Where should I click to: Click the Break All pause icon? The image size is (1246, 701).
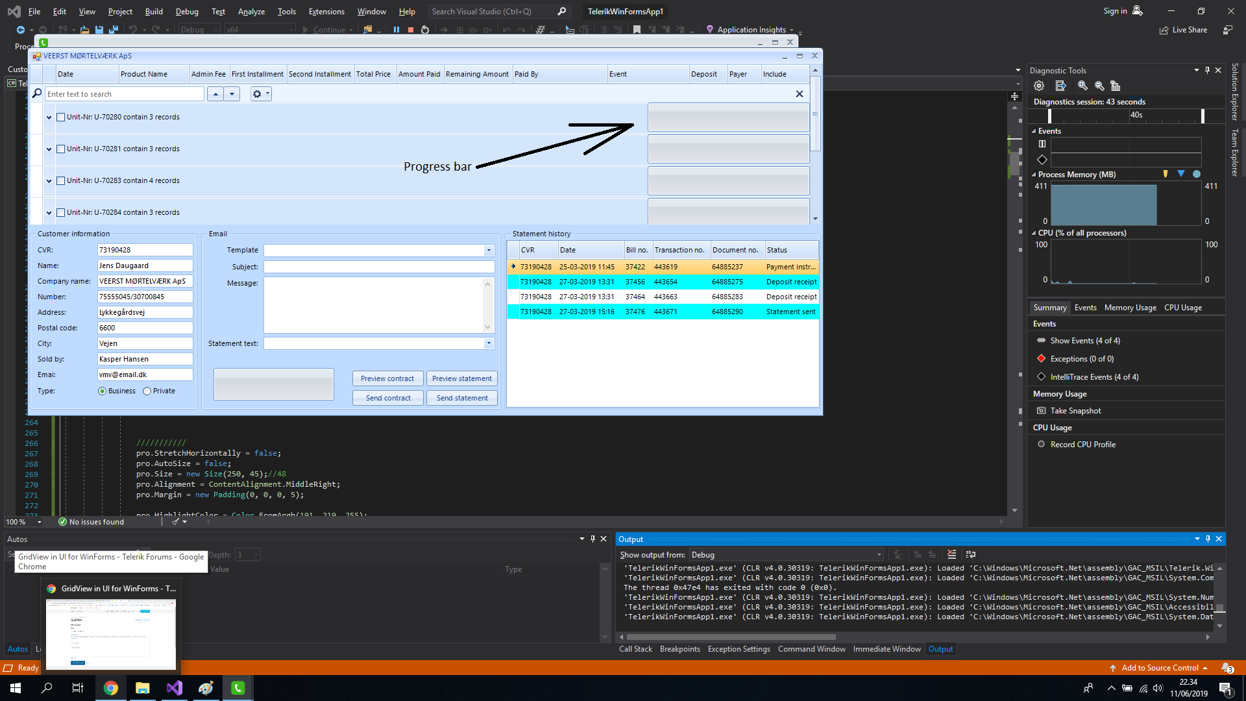pyautogui.click(x=397, y=30)
